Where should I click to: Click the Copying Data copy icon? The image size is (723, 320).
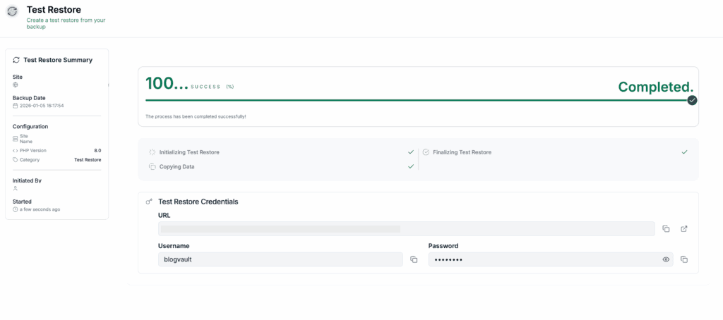point(153,166)
